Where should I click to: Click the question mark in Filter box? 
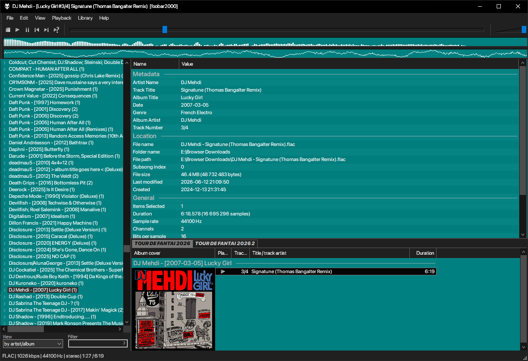[124, 344]
